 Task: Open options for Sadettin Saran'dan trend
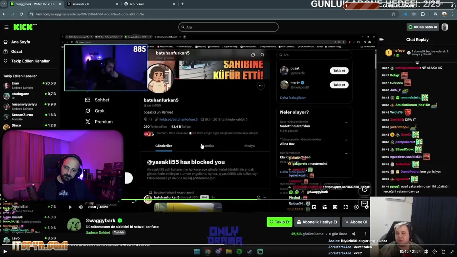(346, 122)
